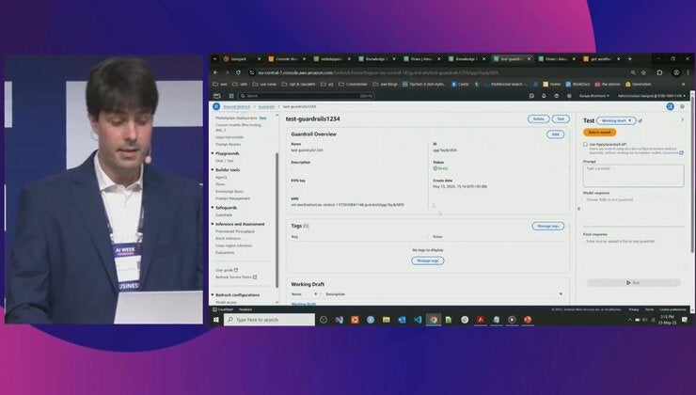Open the site information icon in address bar
The image size is (696, 395).
coord(252,72)
